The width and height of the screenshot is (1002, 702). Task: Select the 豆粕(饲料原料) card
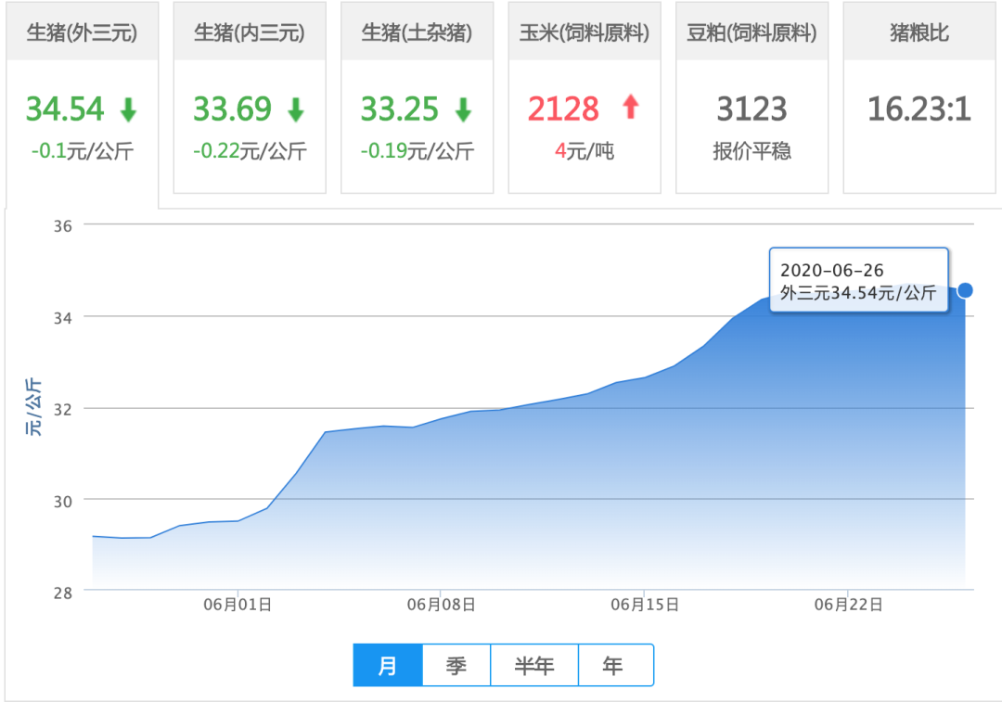[751, 33]
